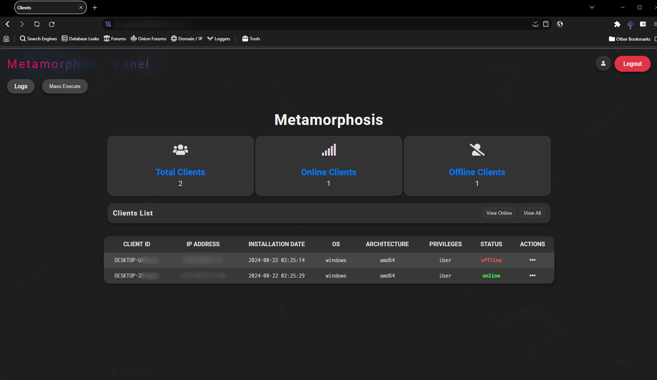Image resolution: width=657 pixels, height=380 pixels.
Task: Click the View Online filter button
Action: tap(499, 213)
